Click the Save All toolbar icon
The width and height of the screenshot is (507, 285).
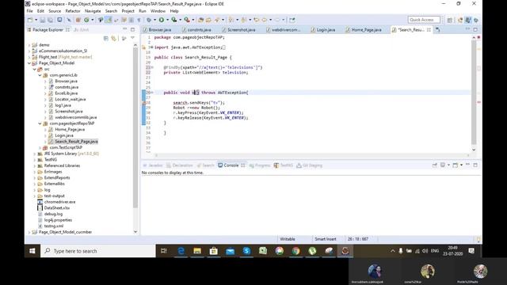(51, 20)
